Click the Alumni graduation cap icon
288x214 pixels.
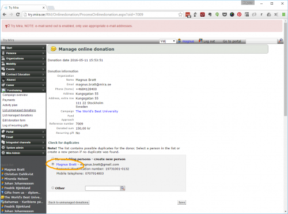click(3, 80)
